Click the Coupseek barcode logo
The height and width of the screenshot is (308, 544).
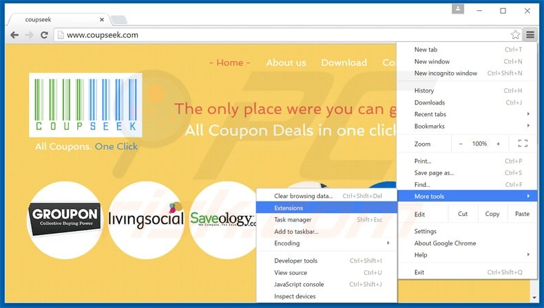[85, 105]
